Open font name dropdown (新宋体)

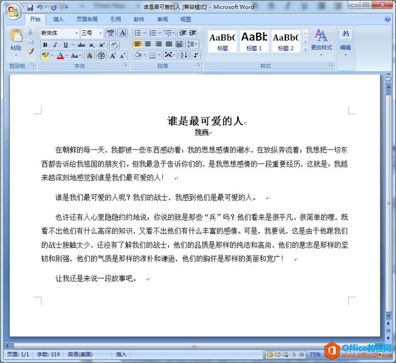pos(77,33)
